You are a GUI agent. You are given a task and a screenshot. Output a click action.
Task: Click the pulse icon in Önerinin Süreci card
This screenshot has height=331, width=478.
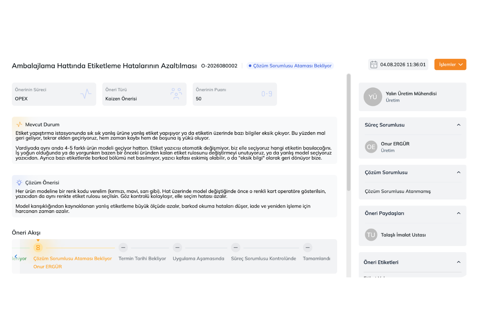point(86,94)
